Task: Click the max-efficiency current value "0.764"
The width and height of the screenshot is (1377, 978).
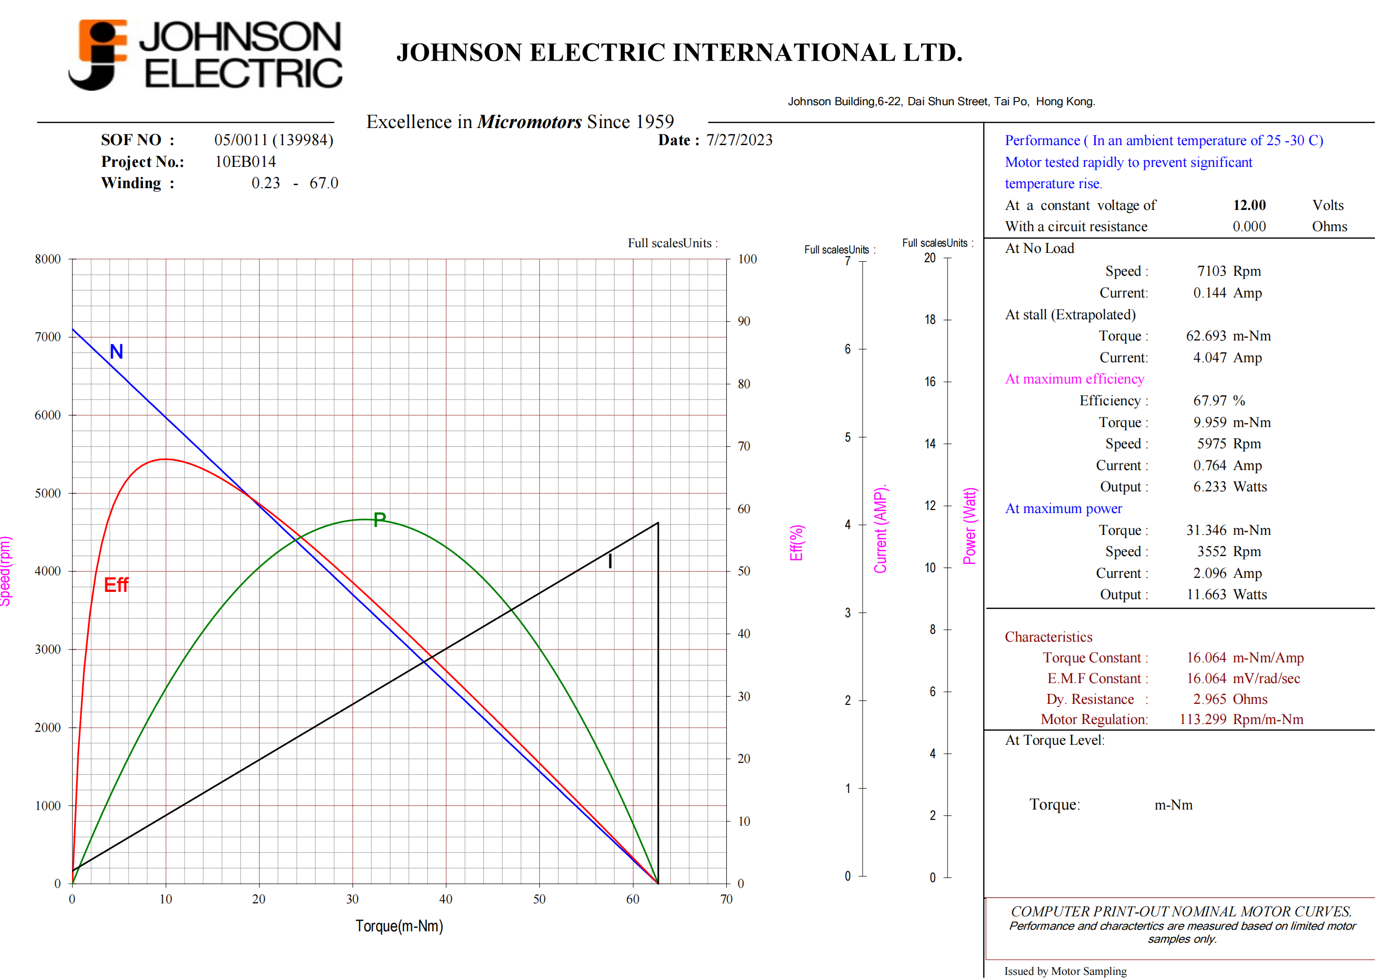Action: [1210, 465]
